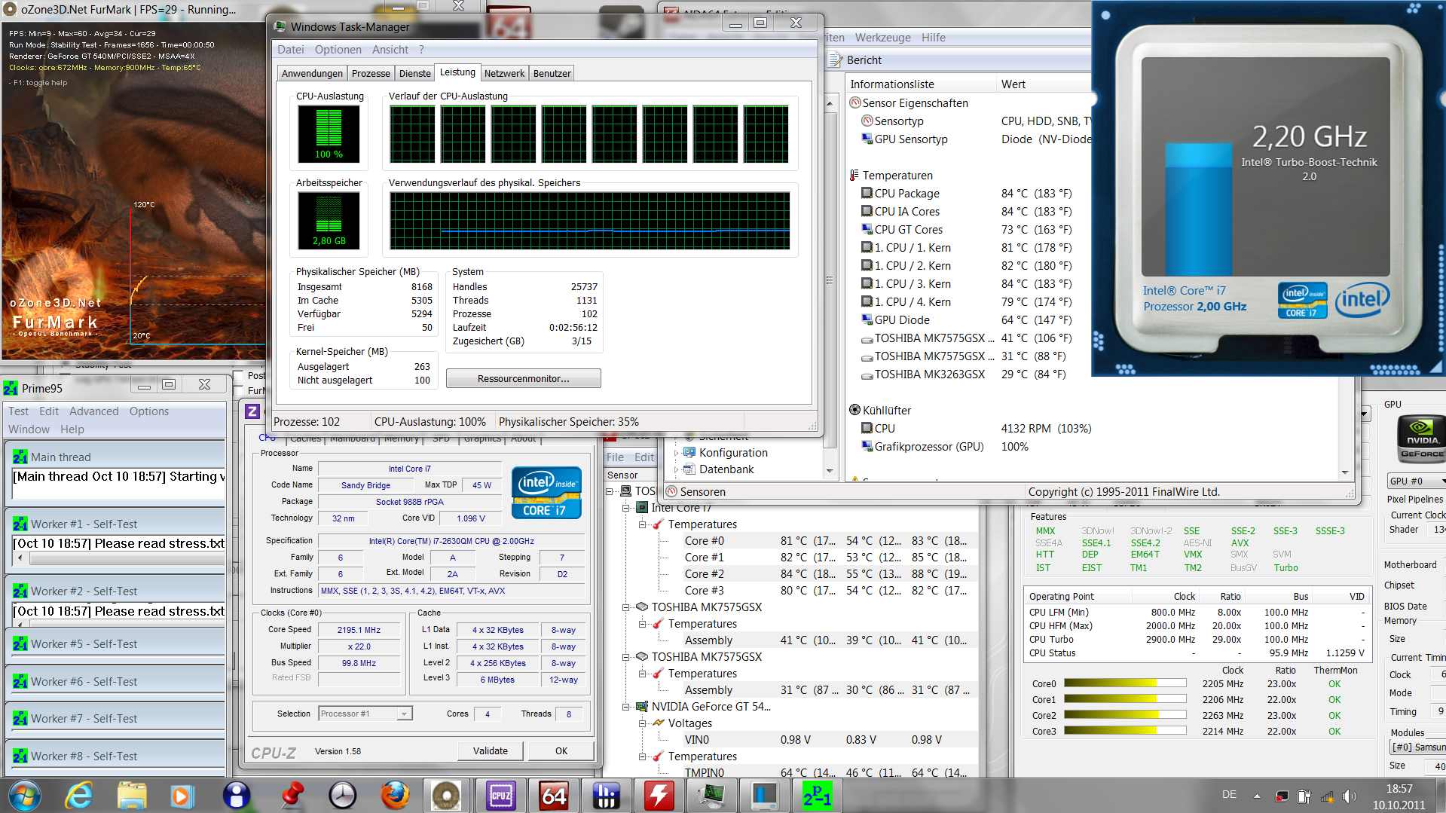Collapse the Voltages node under NVIDIA
The height and width of the screenshot is (813, 1446).
click(x=642, y=723)
